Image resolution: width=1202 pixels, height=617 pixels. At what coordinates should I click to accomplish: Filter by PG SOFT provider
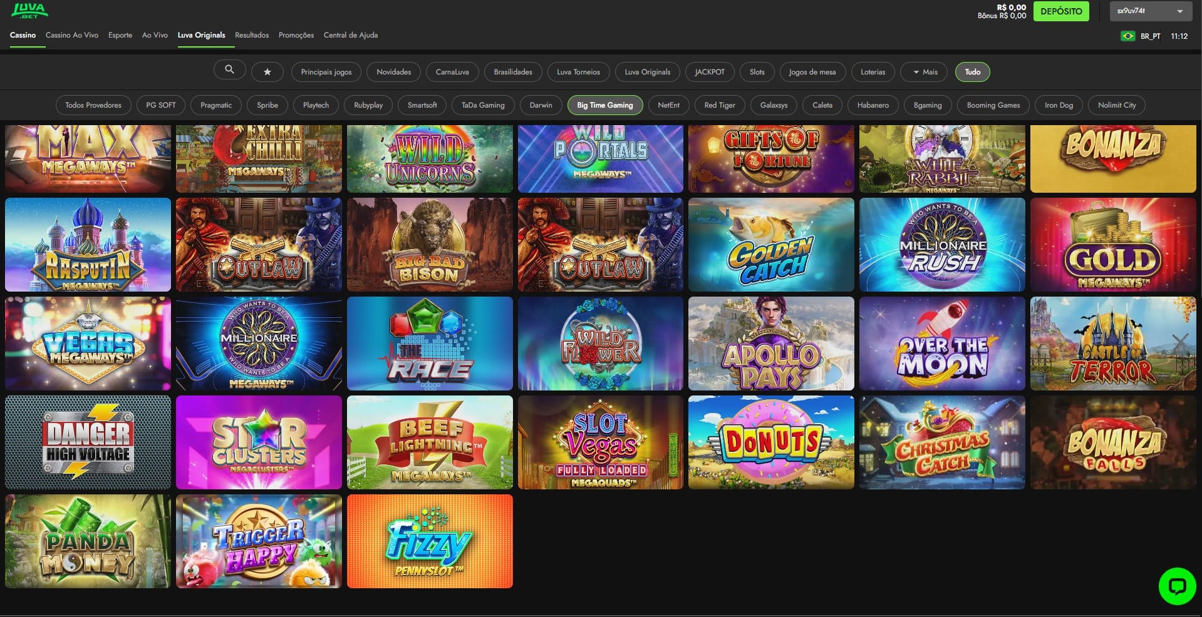coord(161,105)
